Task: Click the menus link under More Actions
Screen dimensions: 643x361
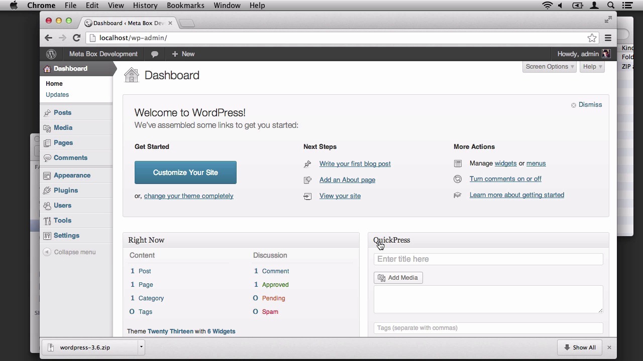Action: [536, 163]
